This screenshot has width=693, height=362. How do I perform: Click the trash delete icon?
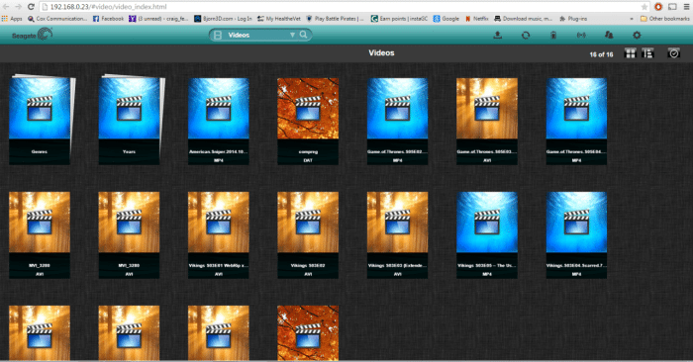click(x=553, y=35)
